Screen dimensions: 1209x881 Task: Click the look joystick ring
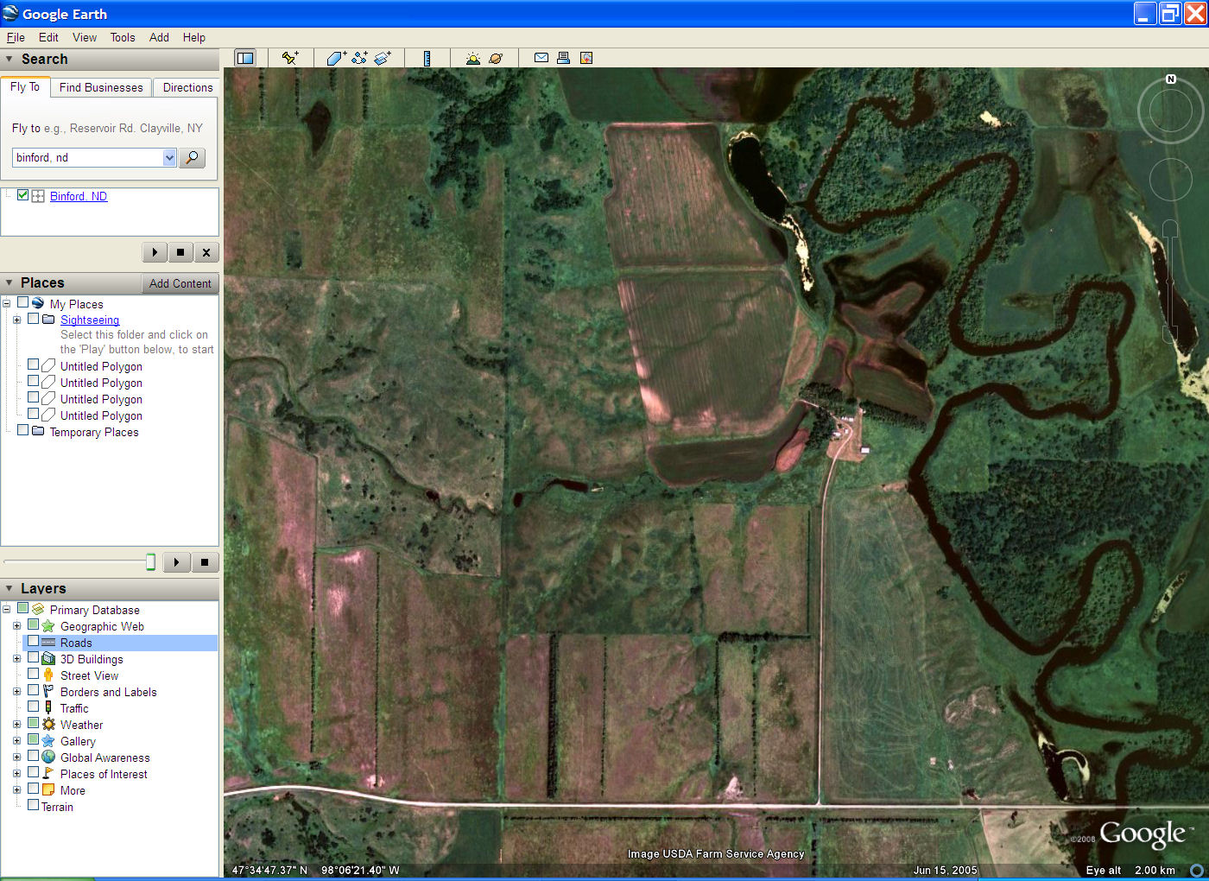pos(1171,111)
